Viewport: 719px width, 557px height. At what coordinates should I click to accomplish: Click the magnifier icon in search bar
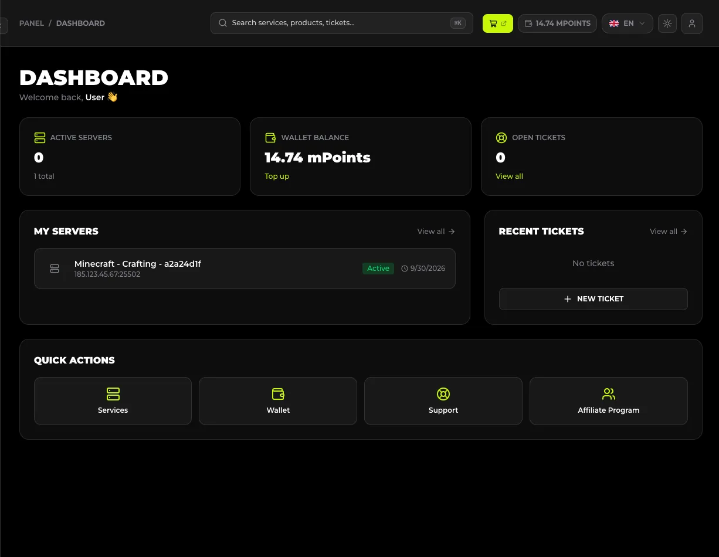point(223,23)
